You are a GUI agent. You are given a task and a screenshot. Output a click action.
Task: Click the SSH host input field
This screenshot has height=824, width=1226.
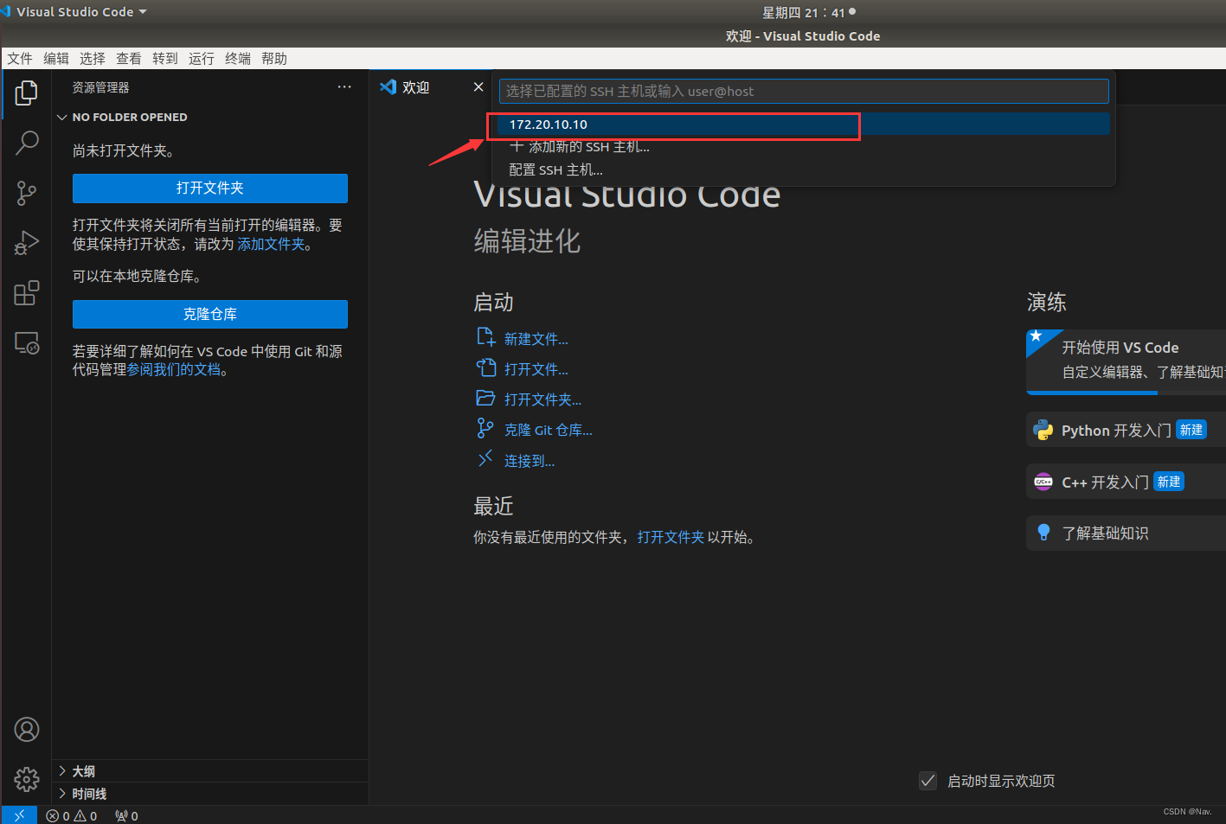[804, 91]
